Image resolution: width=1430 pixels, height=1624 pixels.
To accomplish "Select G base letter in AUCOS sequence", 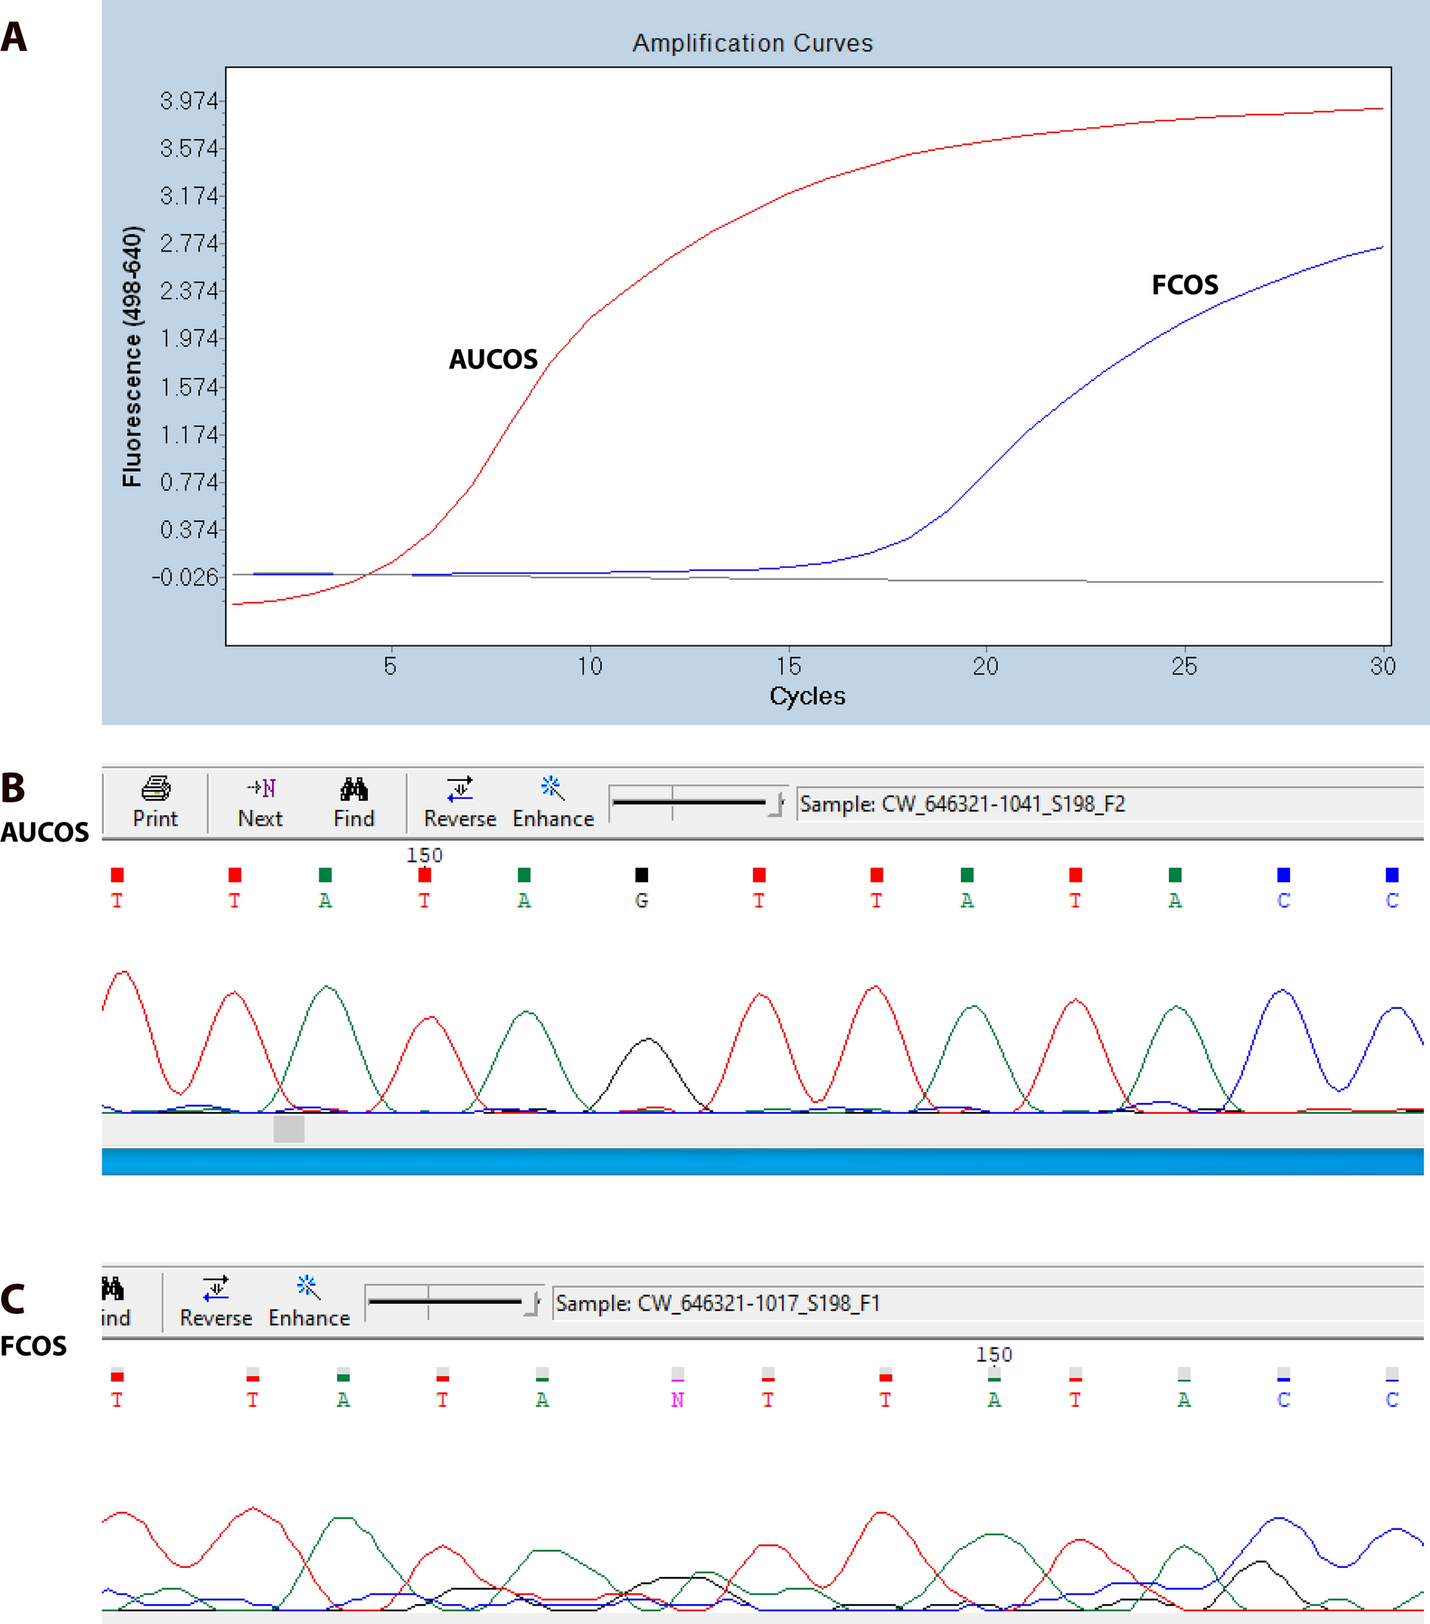I will pyautogui.click(x=641, y=900).
